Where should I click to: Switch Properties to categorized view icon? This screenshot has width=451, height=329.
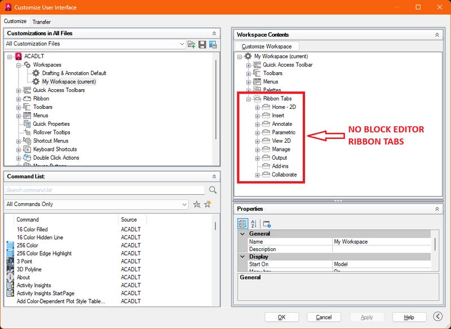point(242,223)
